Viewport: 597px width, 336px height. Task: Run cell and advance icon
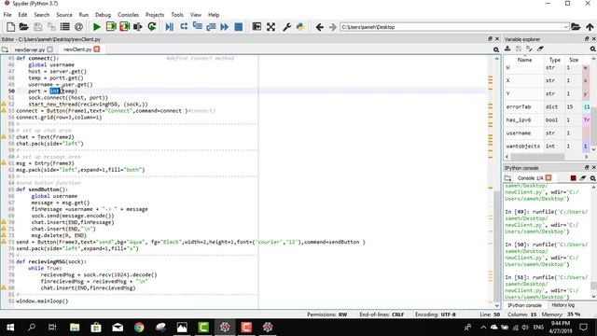pos(124,27)
